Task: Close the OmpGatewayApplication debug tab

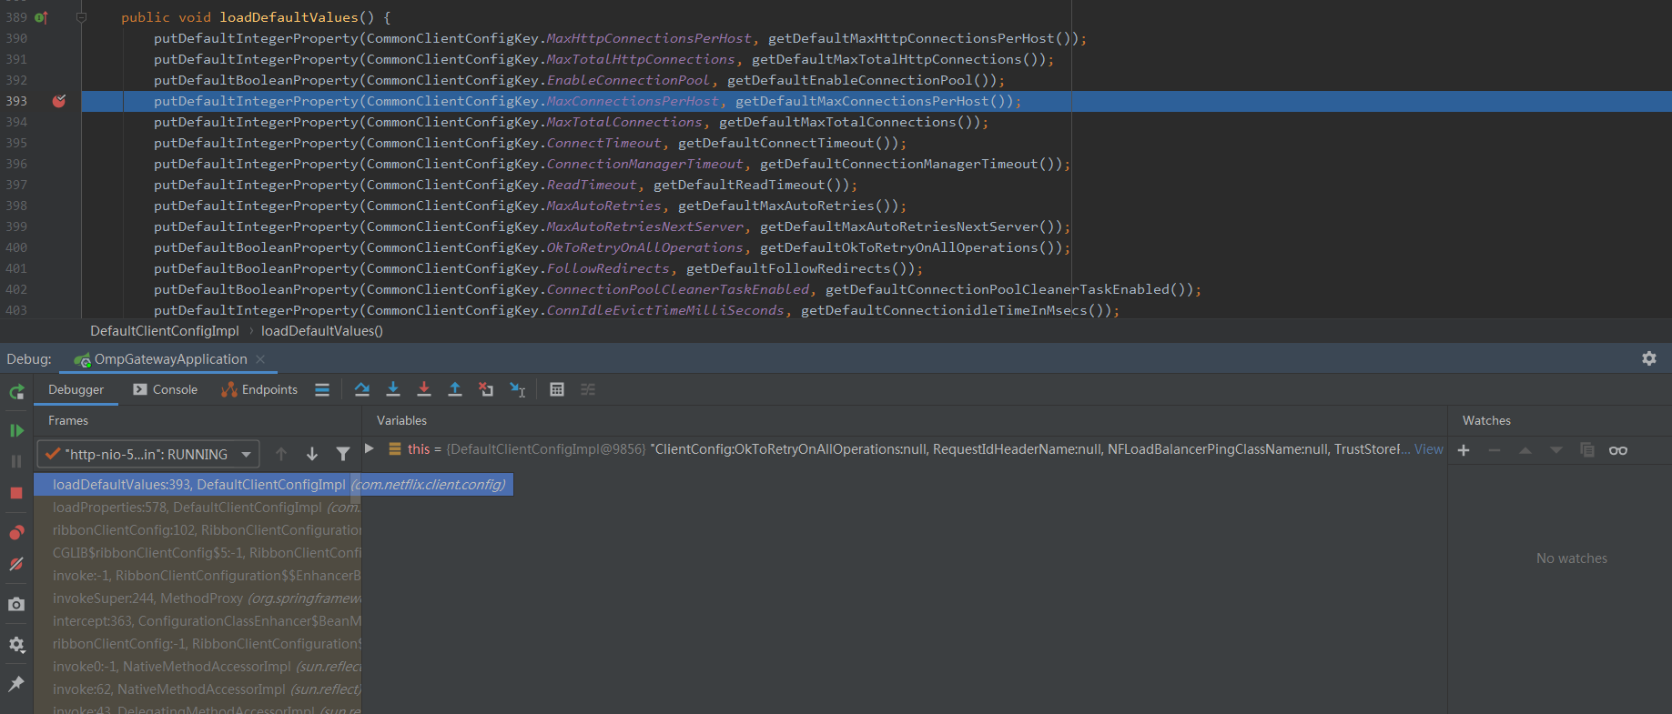Action: tap(260, 359)
